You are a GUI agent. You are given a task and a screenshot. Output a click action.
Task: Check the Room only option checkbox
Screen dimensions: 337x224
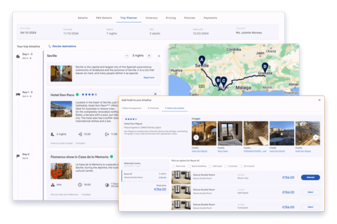(173, 166)
